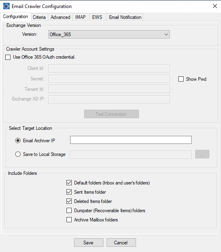The height and width of the screenshot is (252, 221).
Task: Close the Email Crawler Configuration dialog
Action: (215, 6)
